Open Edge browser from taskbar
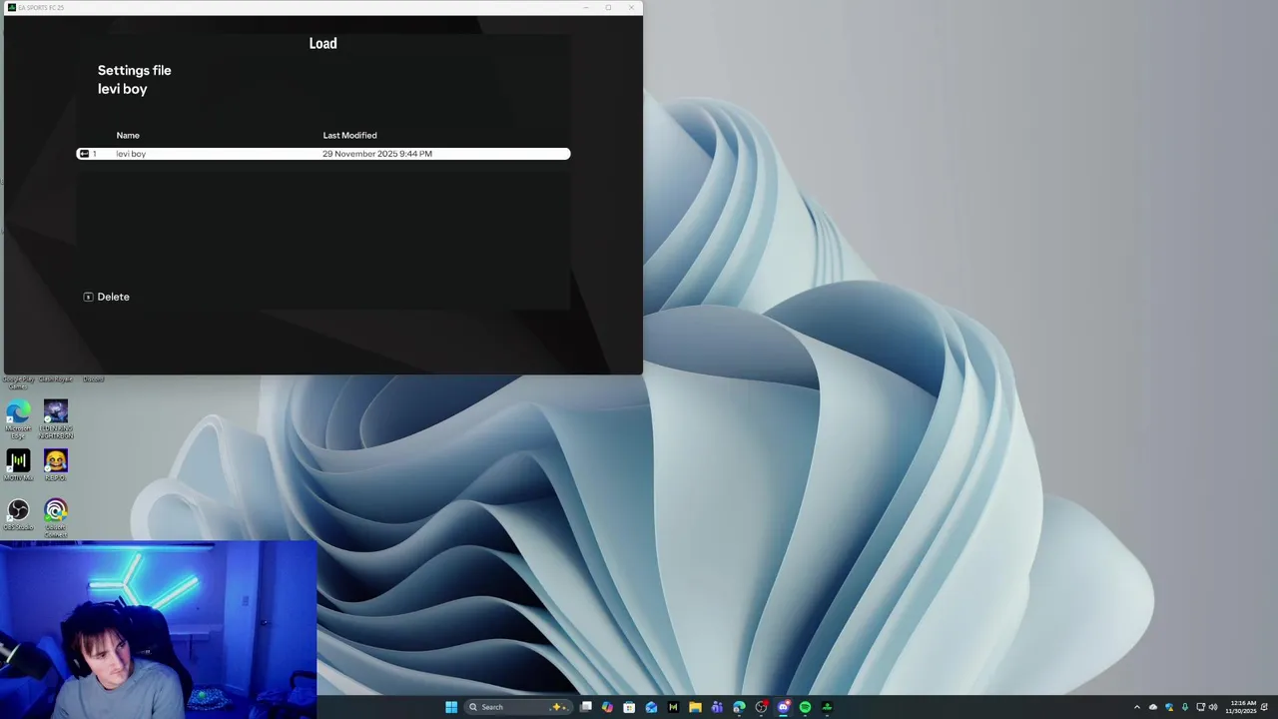The width and height of the screenshot is (1278, 719). [739, 707]
